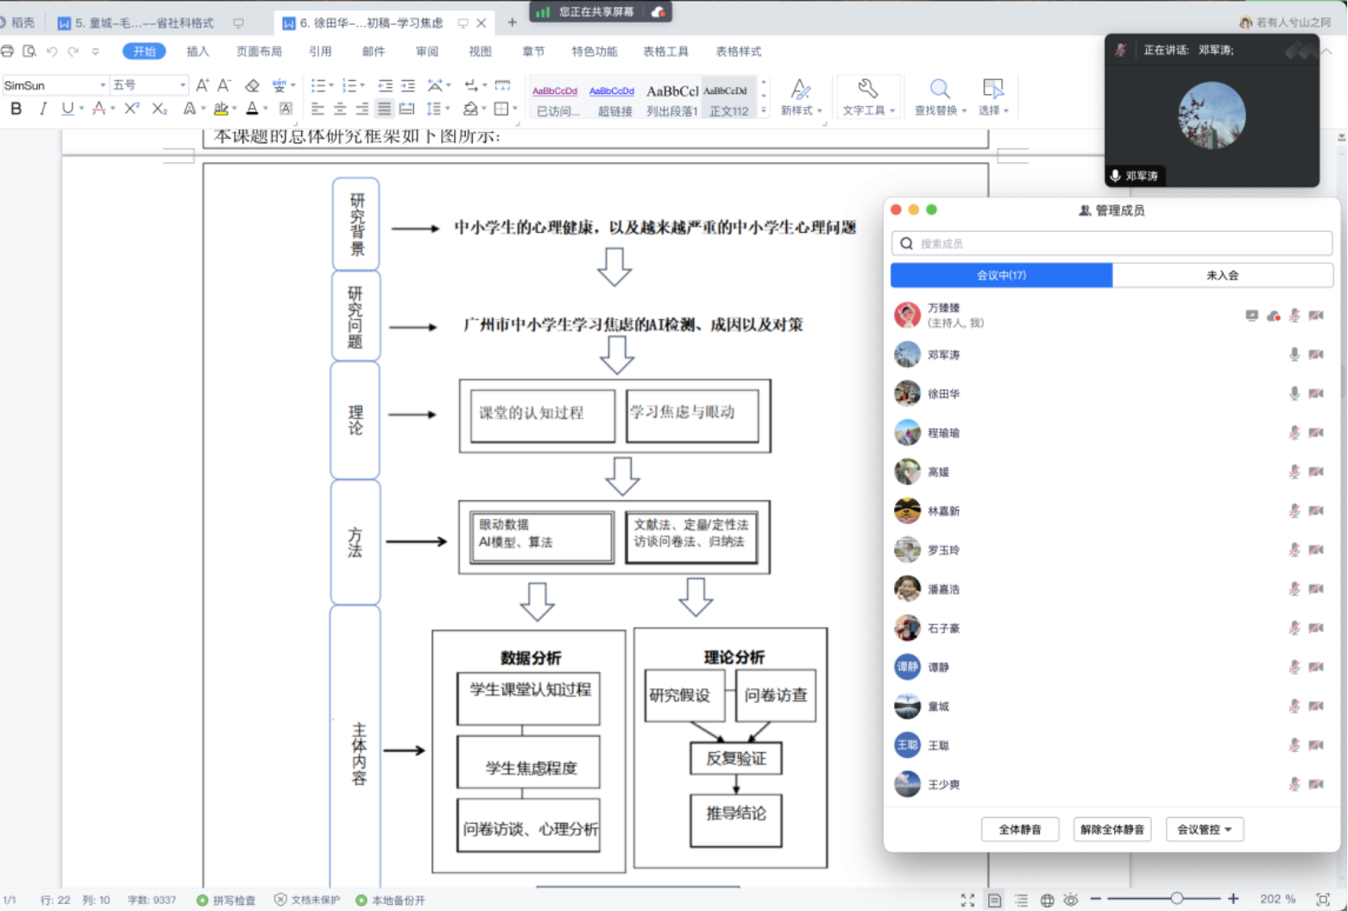Screen dimensions: 1348x911
Task: Expand the 会议管控 dropdown button
Action: 1205,829
